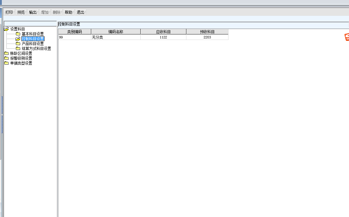This screenshot has width=349, height=217.
Task: Click the folder icon beside 单据类型设置
Action: [x=6, y=63]
